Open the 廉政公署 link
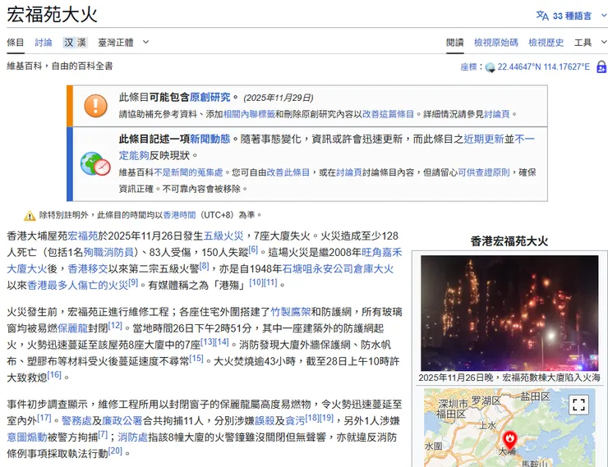The width and height of the screenshot is (608, 467). [122, 421]
